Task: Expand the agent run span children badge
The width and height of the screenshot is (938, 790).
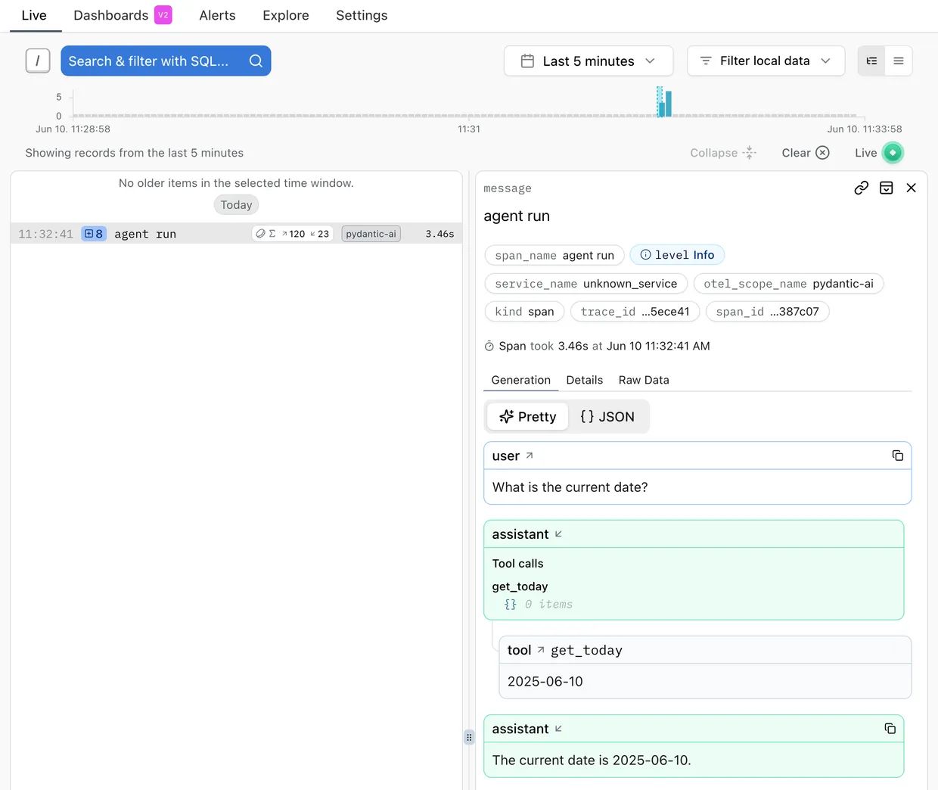Action: (94, 234)
